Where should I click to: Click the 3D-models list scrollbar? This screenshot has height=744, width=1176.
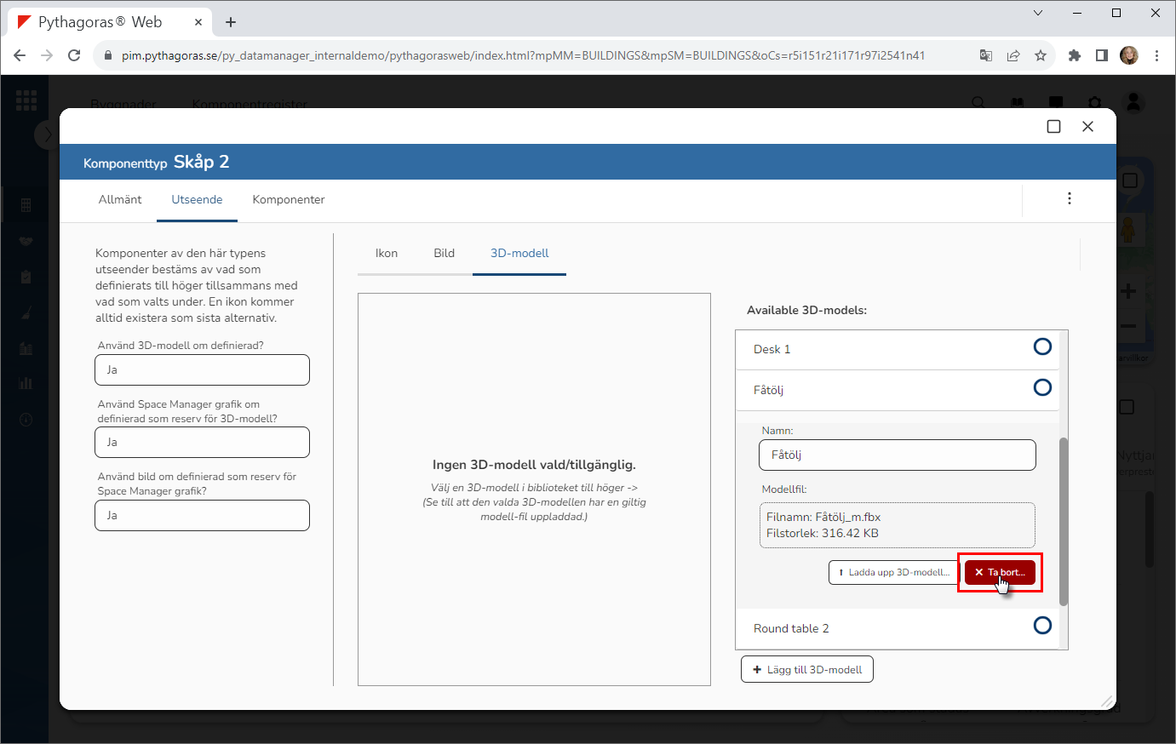coord(1063,521)
